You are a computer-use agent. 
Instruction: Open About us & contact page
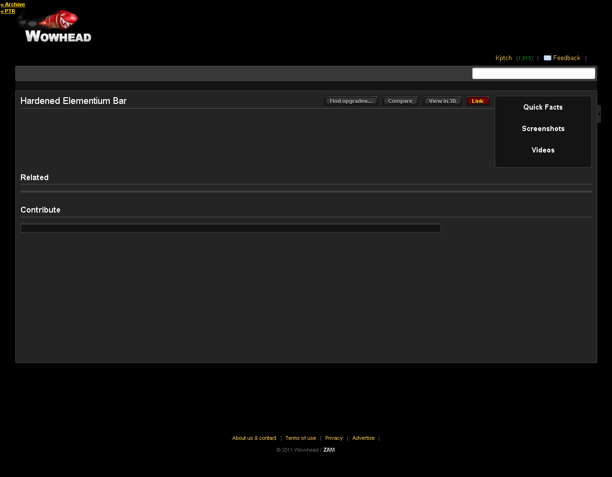[x=254, y=438]
